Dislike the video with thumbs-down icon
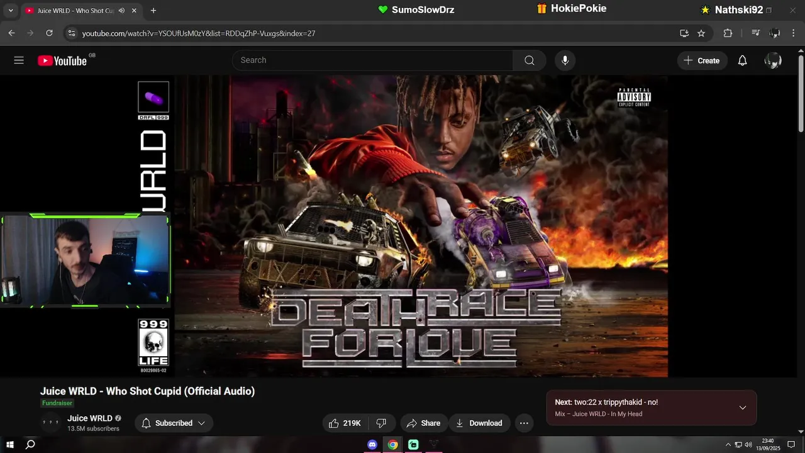This screenshot has height=453, width=805. 381,423
